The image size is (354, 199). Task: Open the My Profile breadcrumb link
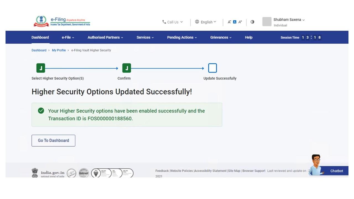click(x=59, y=50)
